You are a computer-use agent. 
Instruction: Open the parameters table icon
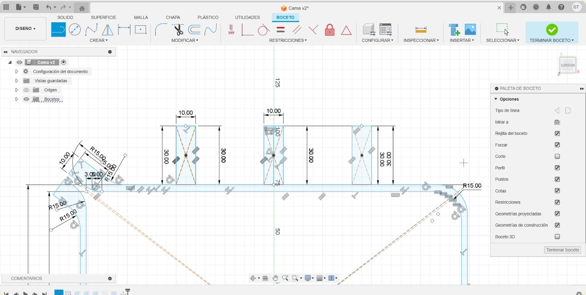(385, 30)
